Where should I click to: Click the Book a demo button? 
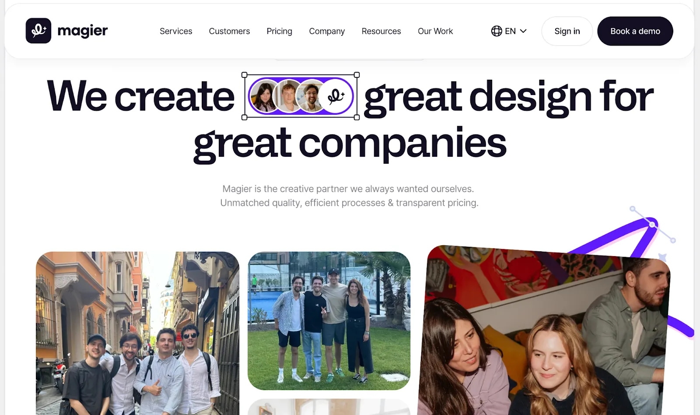pos(635,31)
